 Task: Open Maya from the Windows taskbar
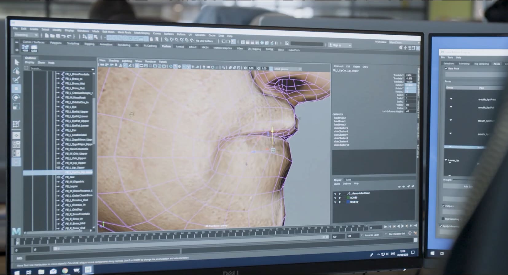(x=88, y=270)
